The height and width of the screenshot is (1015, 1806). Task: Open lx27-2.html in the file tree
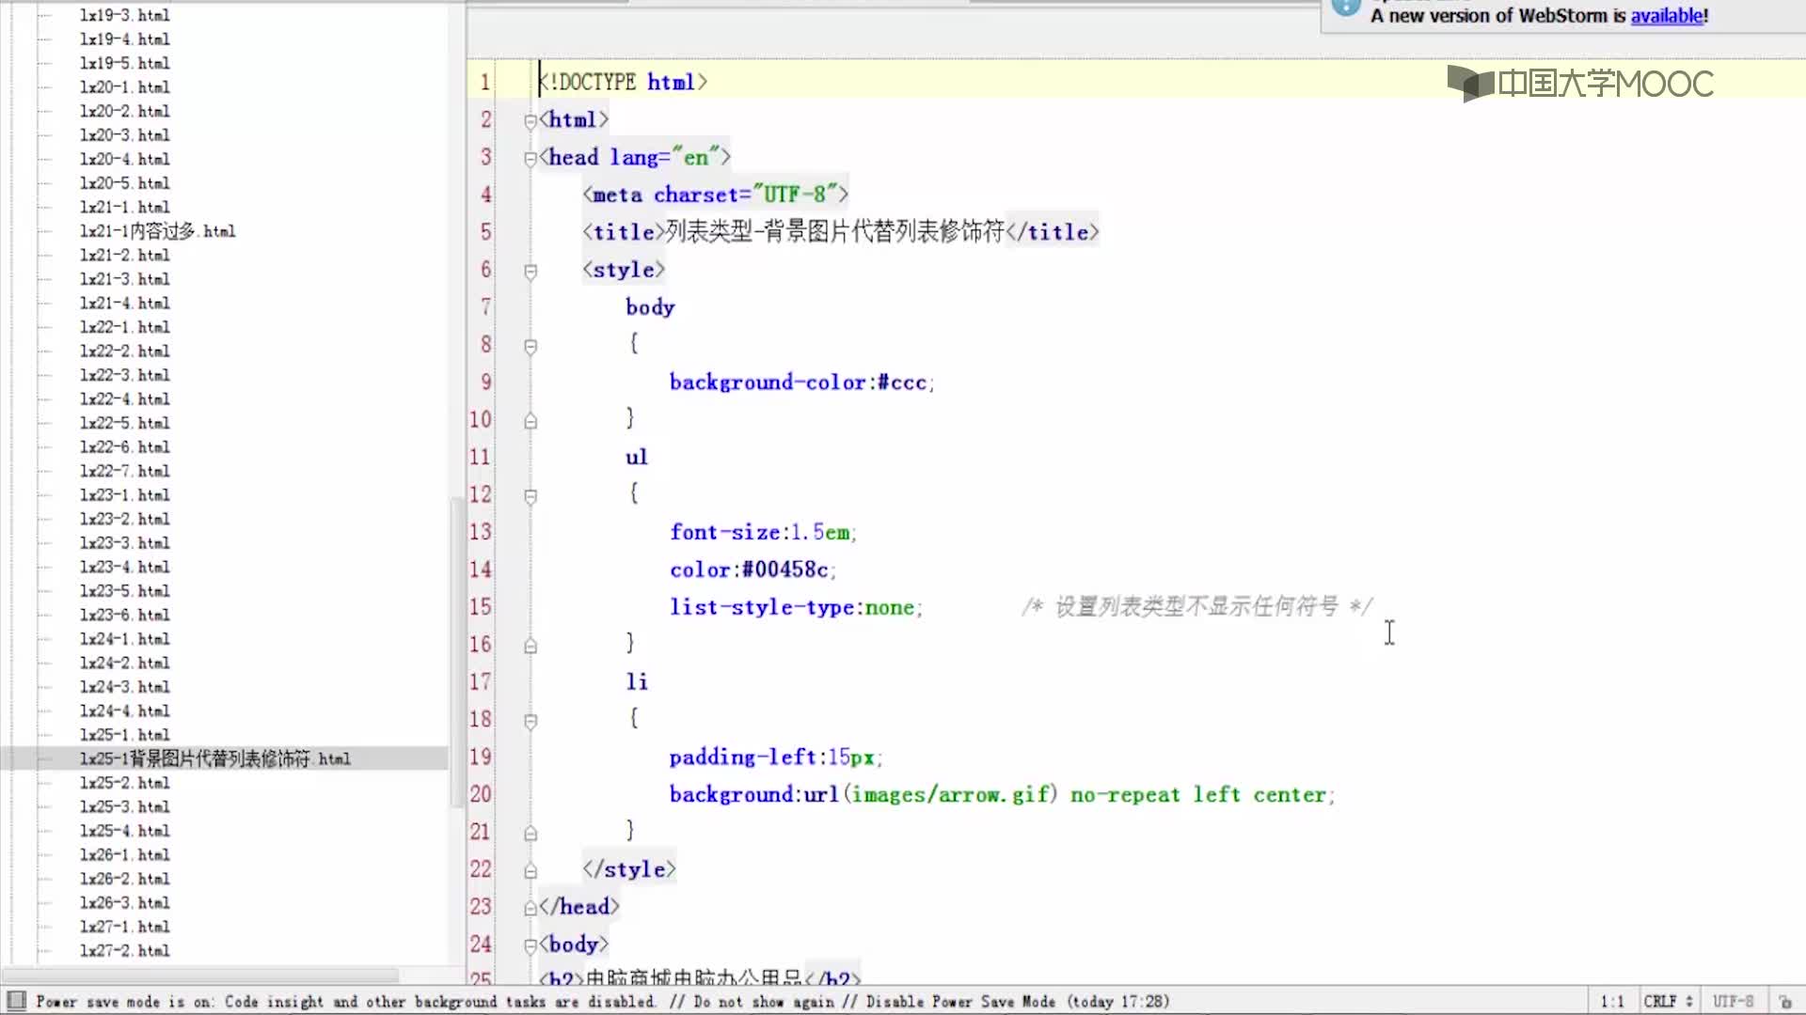124,950
